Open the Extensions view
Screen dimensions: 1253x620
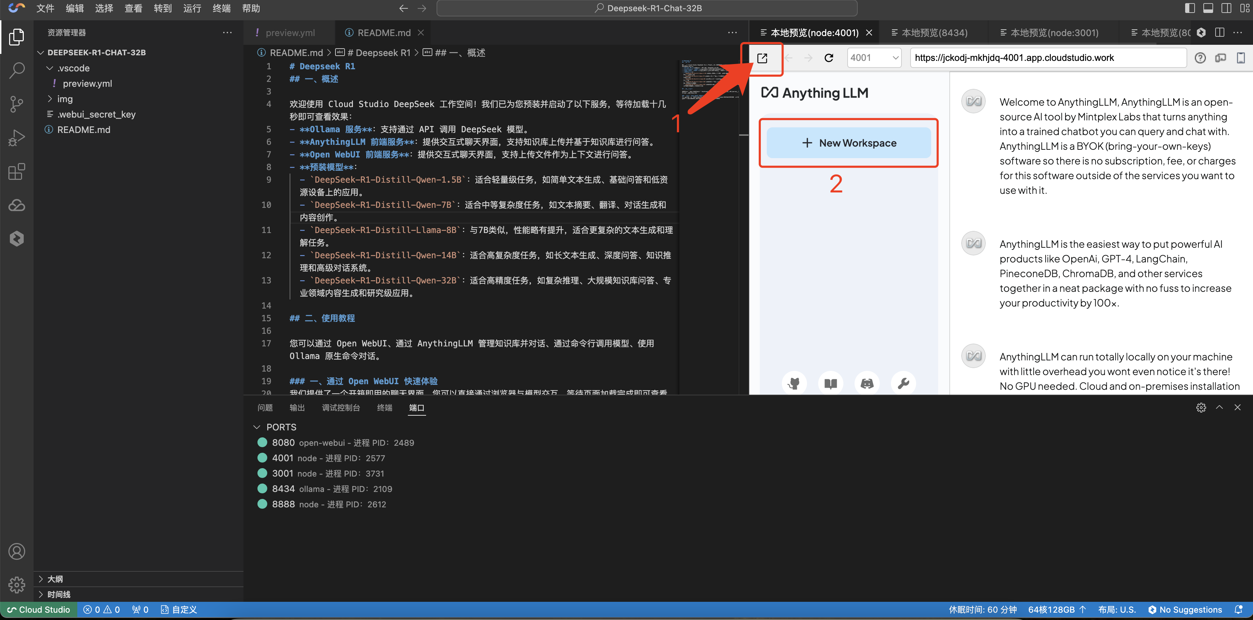pyautogui.click(x=16, y=171)
